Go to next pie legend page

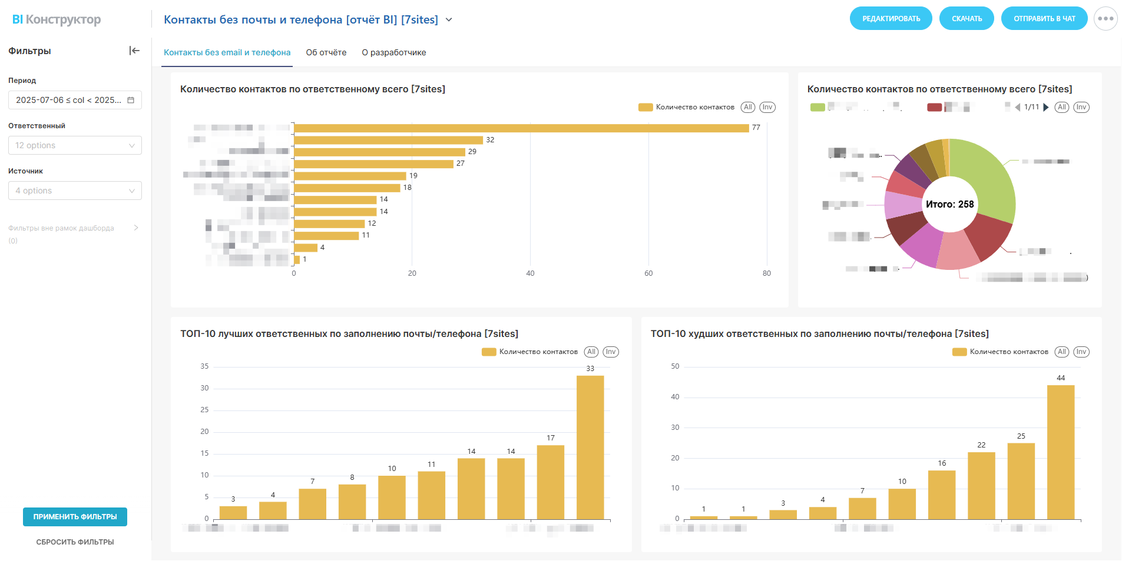point(1046,107)
